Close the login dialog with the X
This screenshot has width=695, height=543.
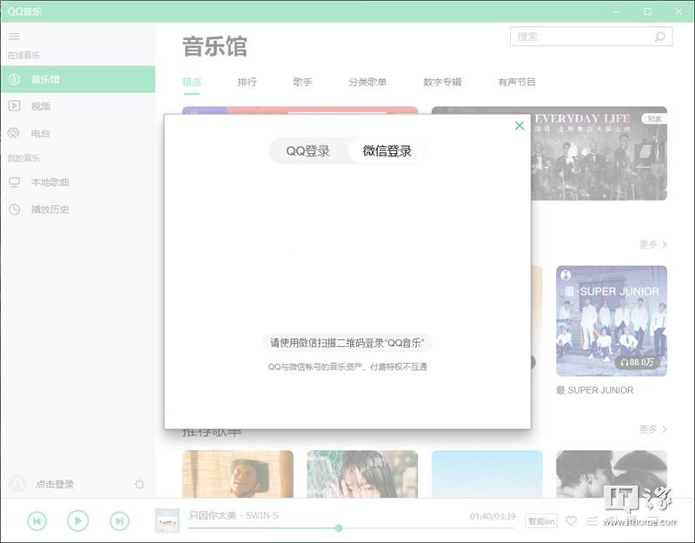pyautogui.click(x=520, y=126)
